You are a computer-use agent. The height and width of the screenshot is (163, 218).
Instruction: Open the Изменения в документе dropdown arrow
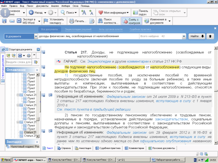[169, 21]
